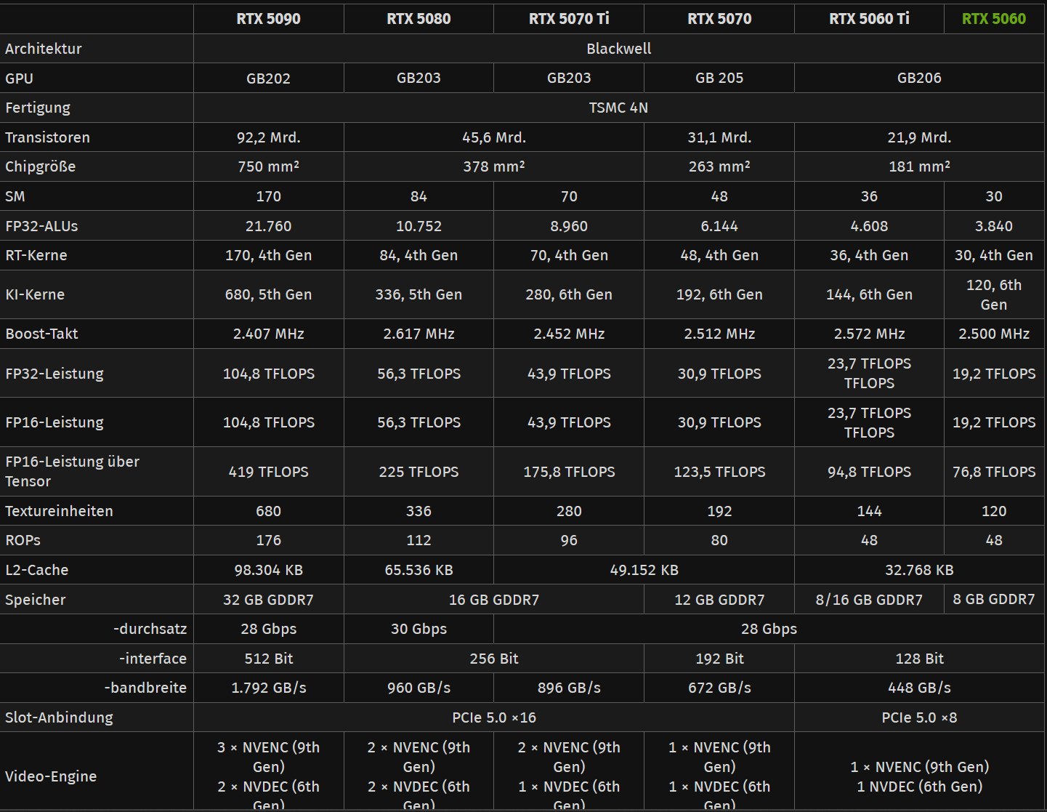Click the 65.536 KB L2-Cache value
The height and width of the screenshot is (812, 1047).
pyautogui.click(x=419, y=570)
